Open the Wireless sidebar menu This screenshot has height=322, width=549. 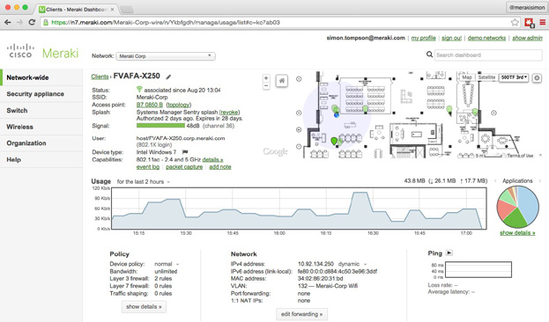coord(41,127)
